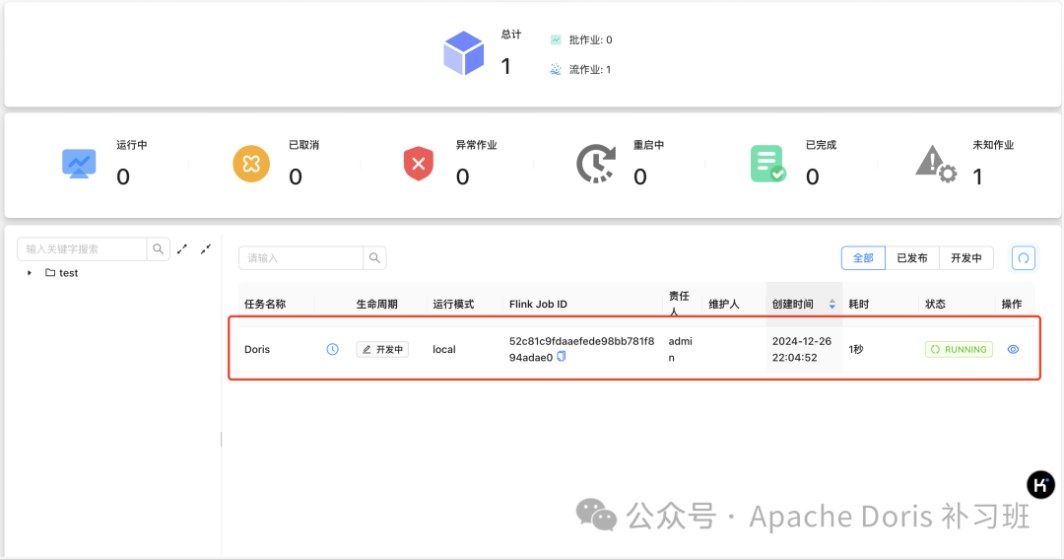
Task: Click the tree search magnifier icon
Action: (158, 249)
